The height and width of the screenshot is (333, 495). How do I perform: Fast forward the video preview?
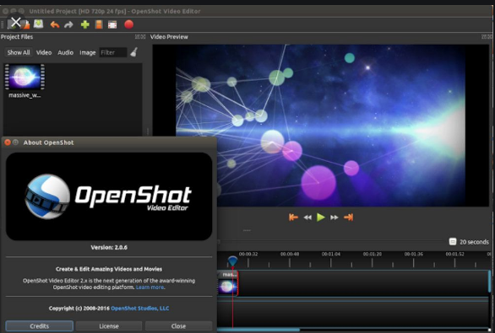click(x=334, y=218)
